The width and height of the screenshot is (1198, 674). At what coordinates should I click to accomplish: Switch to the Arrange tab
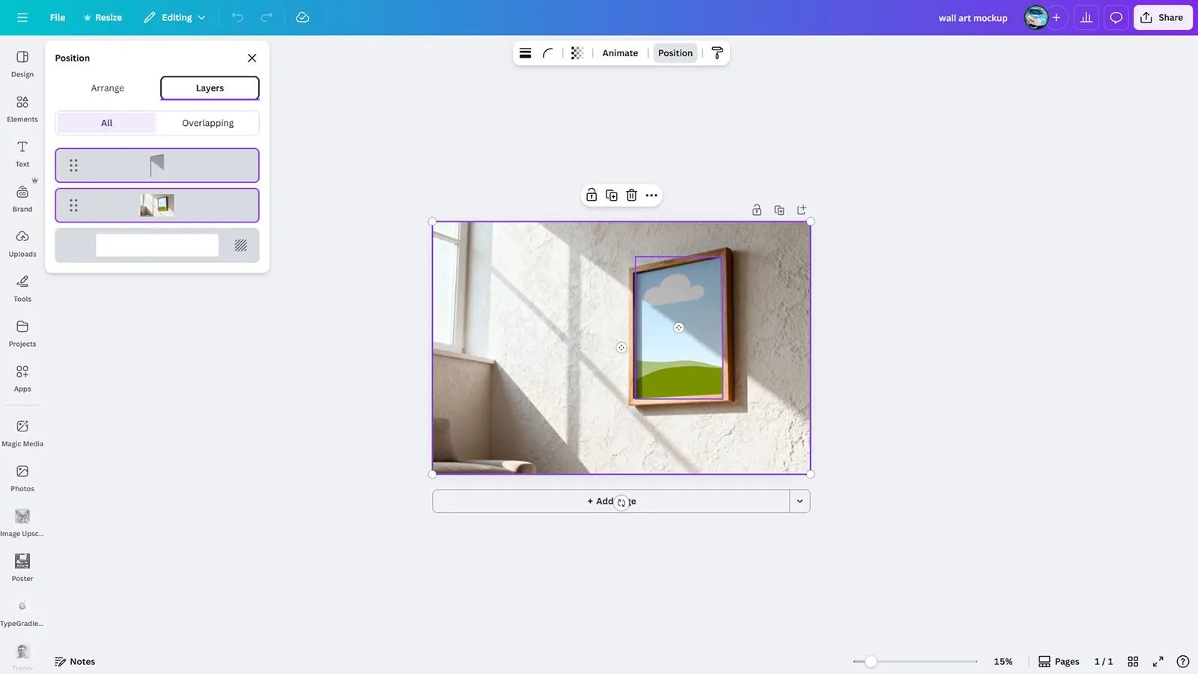click(107, 88)
